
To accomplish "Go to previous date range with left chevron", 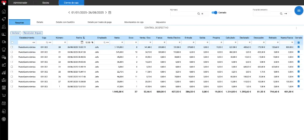I will pyautogui.click(x=69, y=12).
